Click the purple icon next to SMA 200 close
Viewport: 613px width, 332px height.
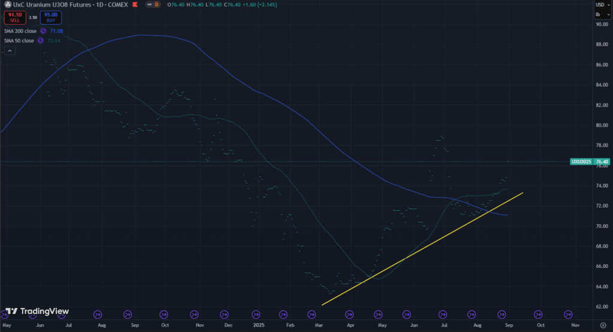pos(43,31)
